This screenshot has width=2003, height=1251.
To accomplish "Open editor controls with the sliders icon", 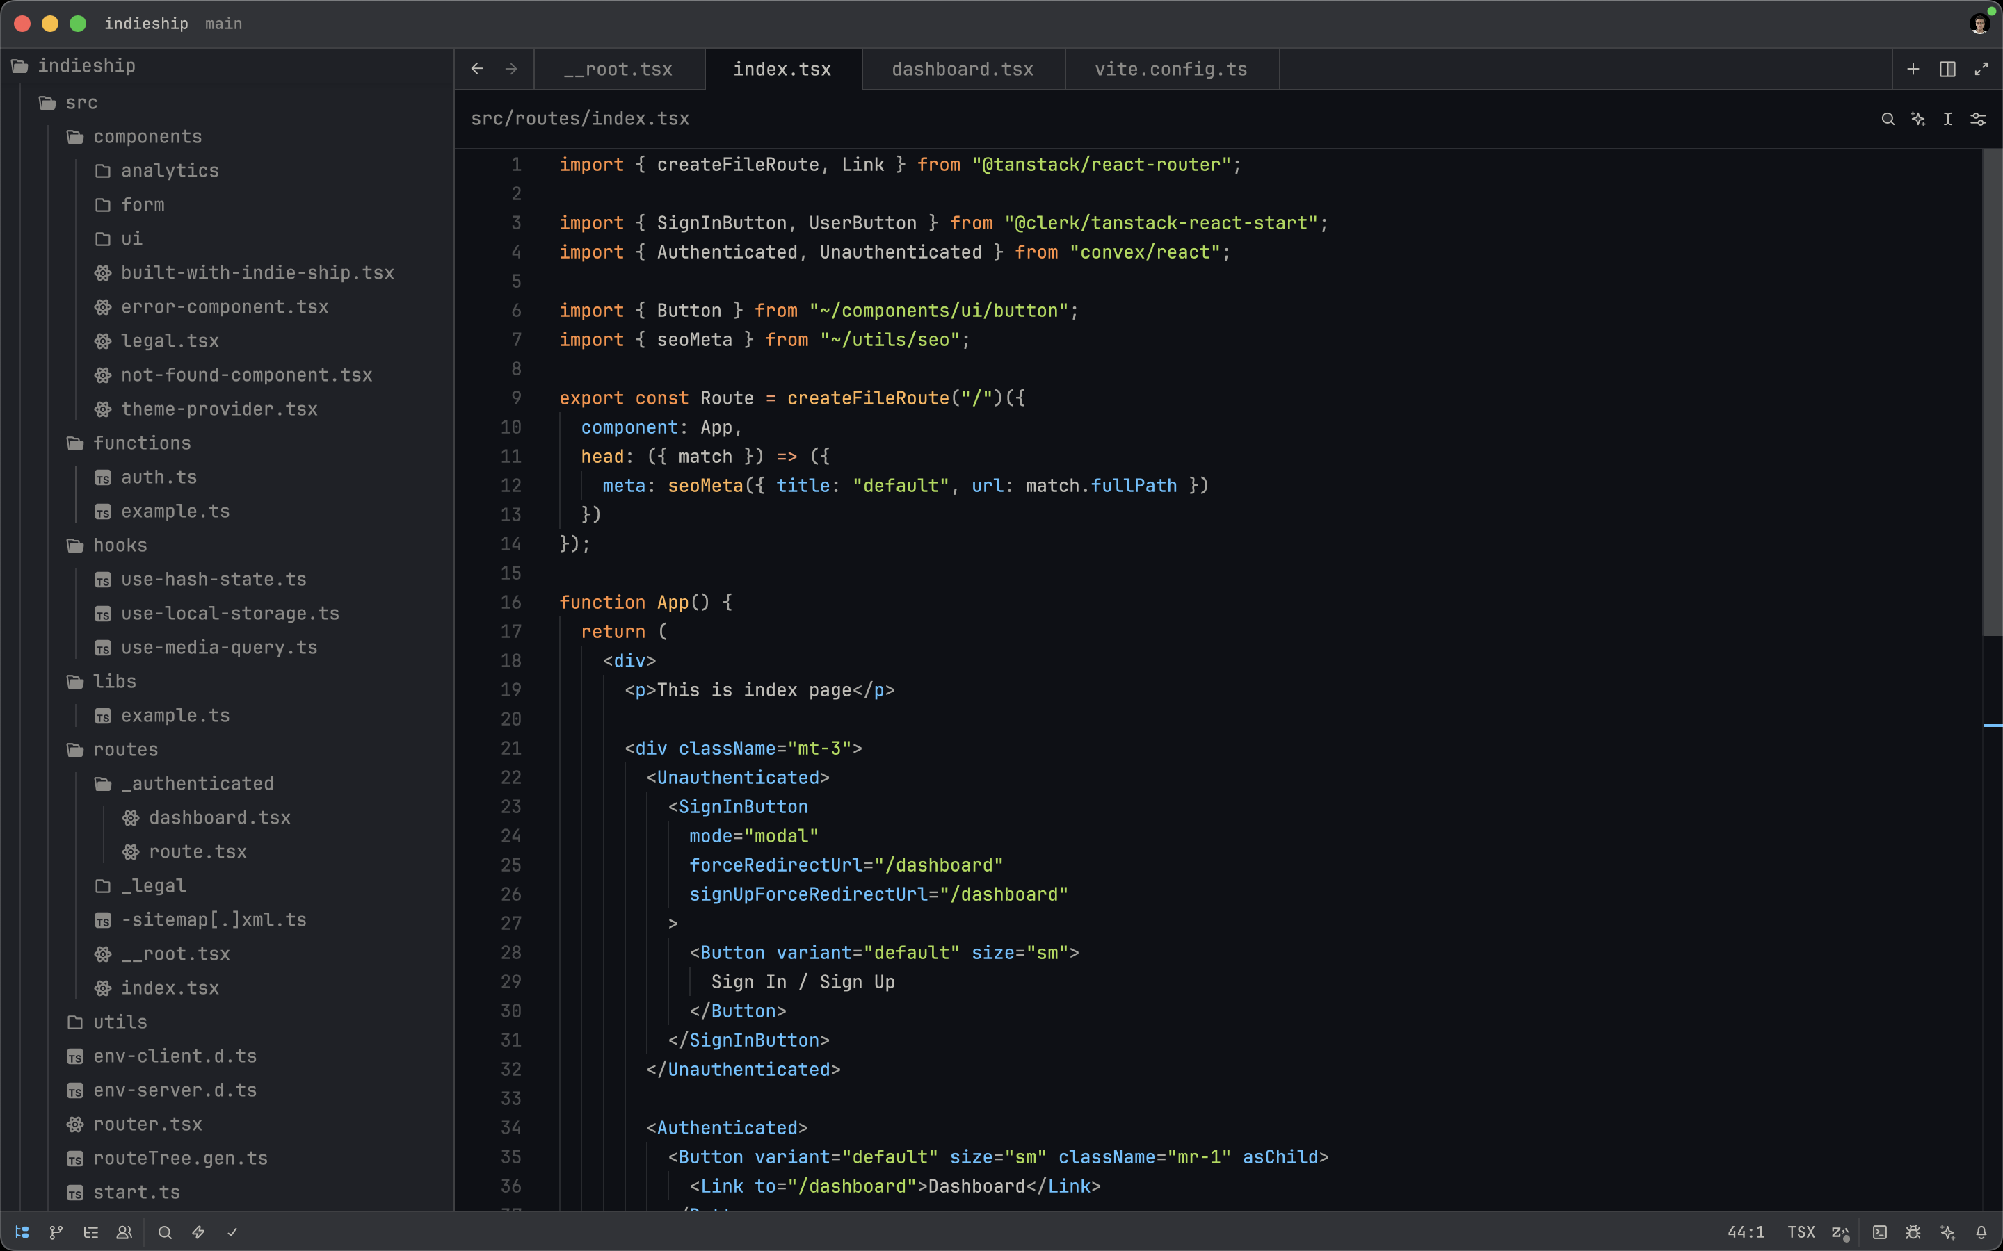I will tap(1977, 118).
